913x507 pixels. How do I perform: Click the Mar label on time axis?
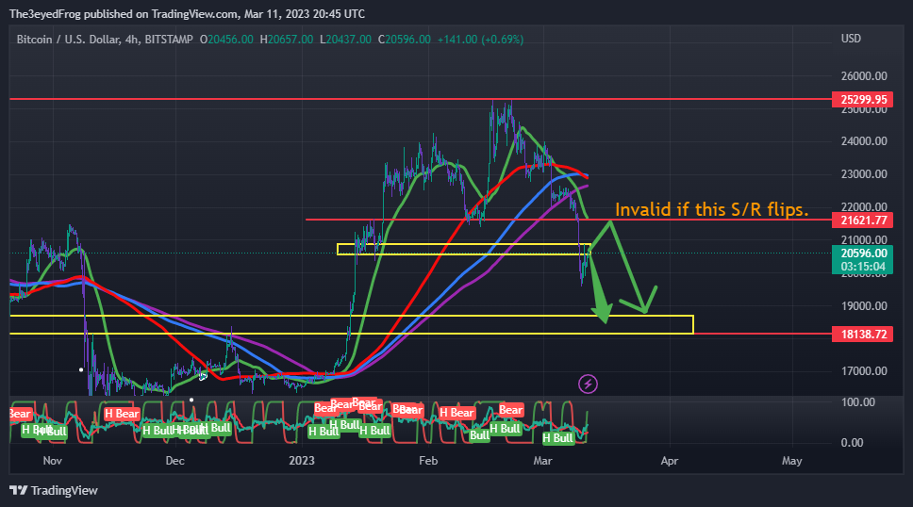542,461
